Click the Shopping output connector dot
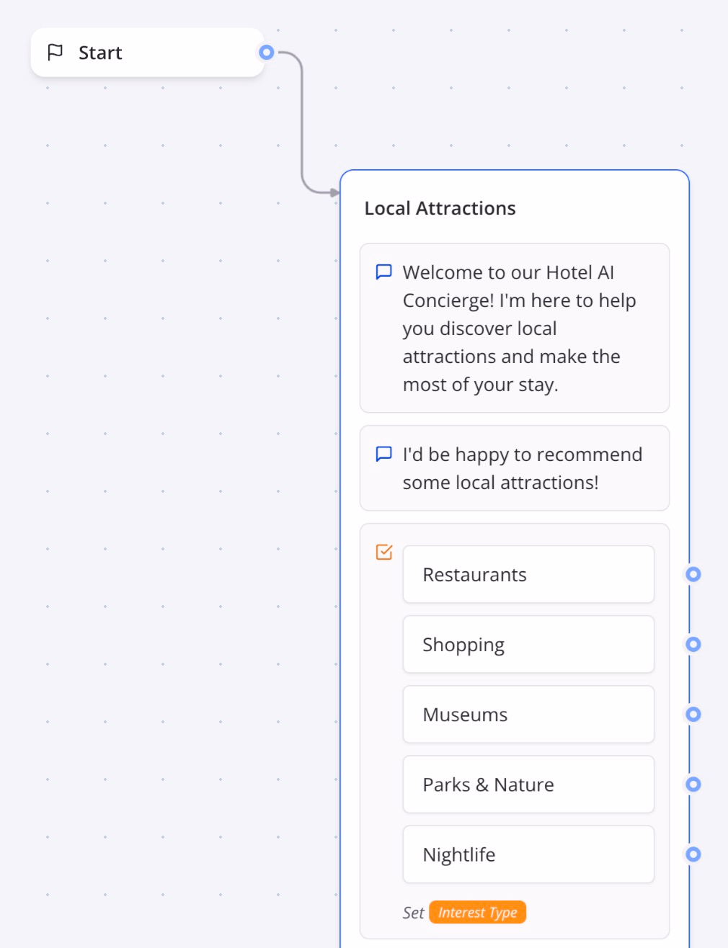 [x=693, y=644]
